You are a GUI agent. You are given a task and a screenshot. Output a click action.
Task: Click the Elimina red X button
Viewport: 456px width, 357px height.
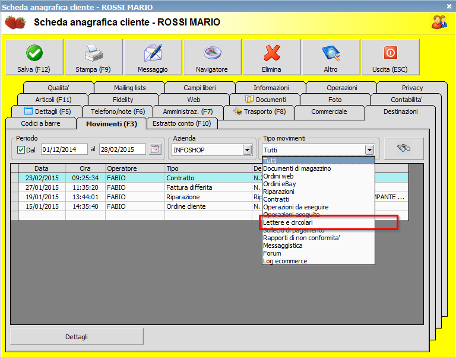coord(271,58)
